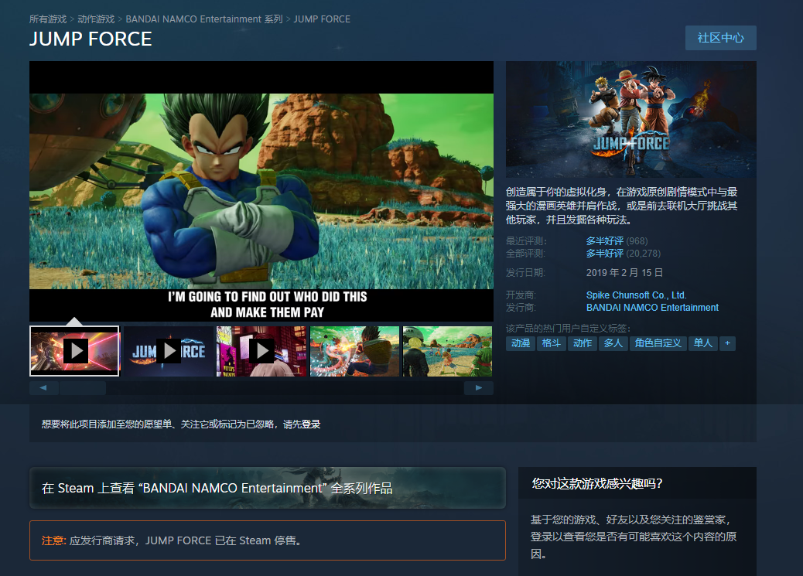Expand more tags with plus button

[727, 343]
